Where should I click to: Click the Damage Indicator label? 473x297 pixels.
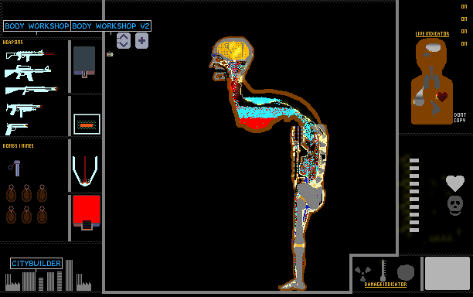click(386, 285)
